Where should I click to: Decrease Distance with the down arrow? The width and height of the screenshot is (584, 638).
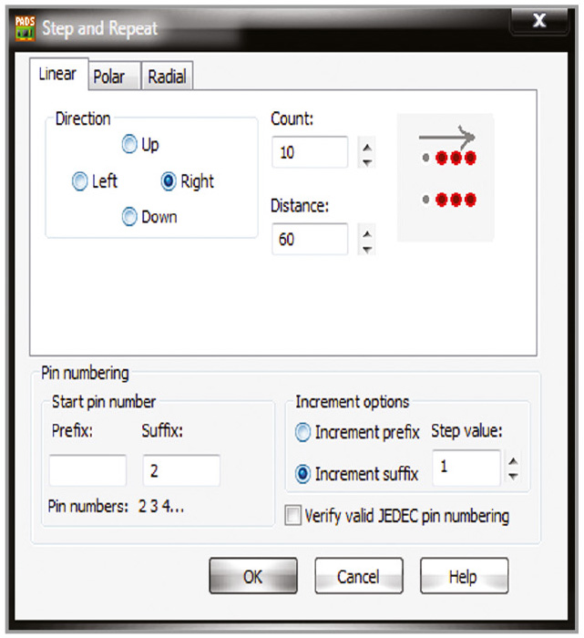click(x=366, y=248)
